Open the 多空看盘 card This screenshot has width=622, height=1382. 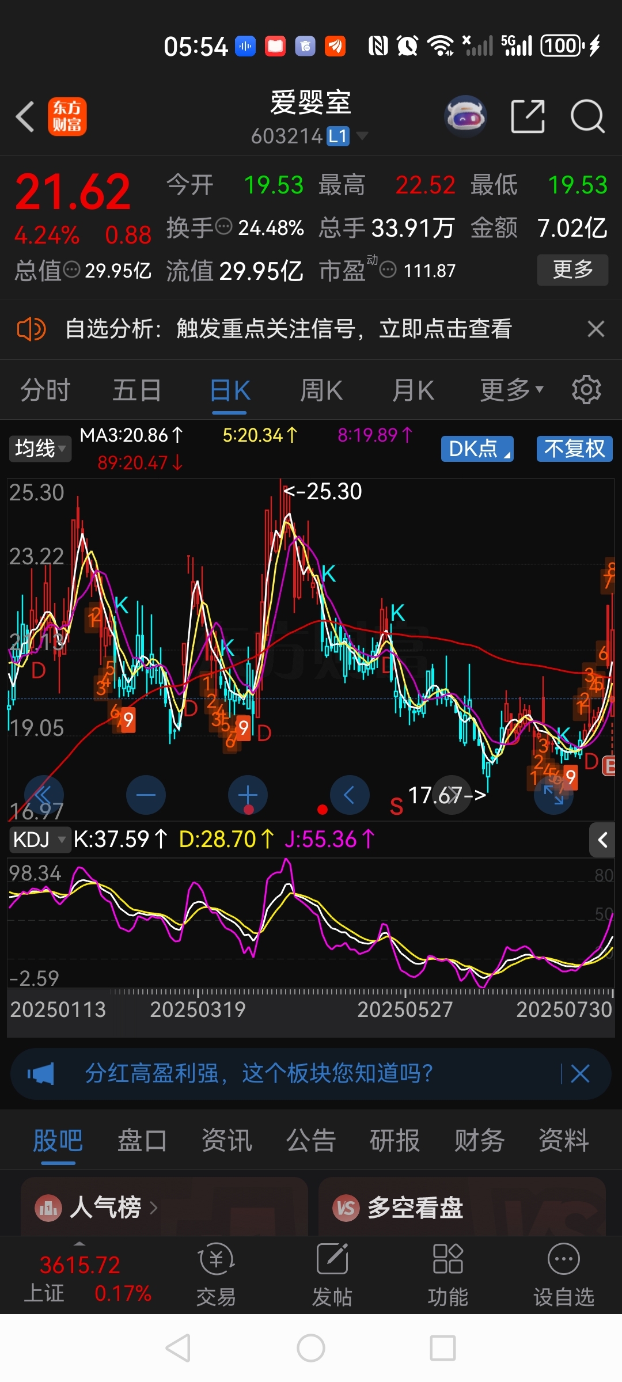click(x=462, y=1206)
